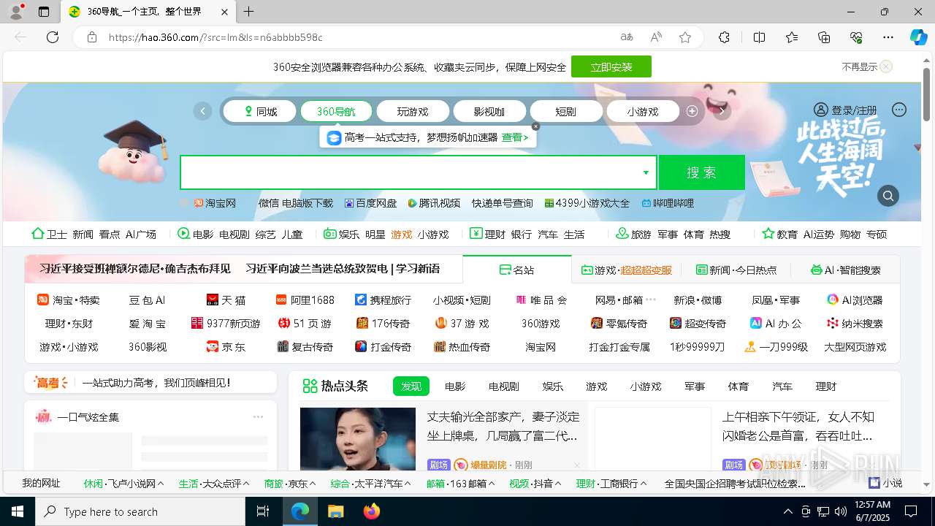Click the 立即安装 install button
935x526 pixels.
pos(611,66)
